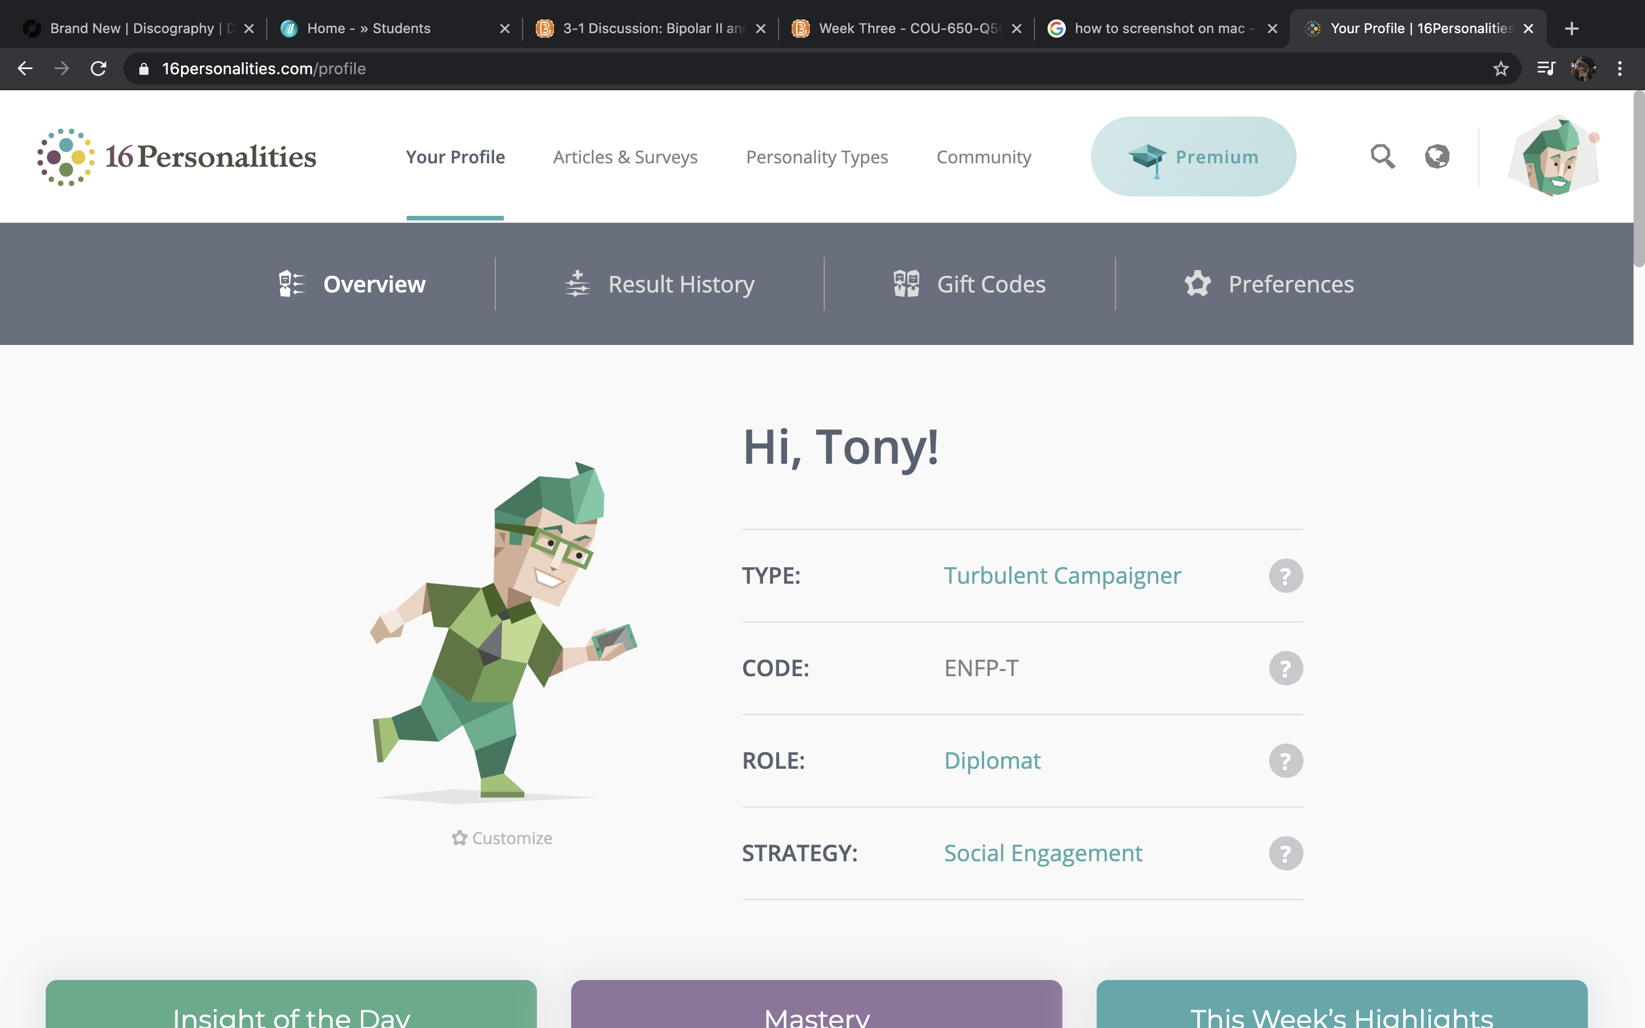Select the Preferences tab
Viewport: 1645px width, 1028px height.
1269,284
